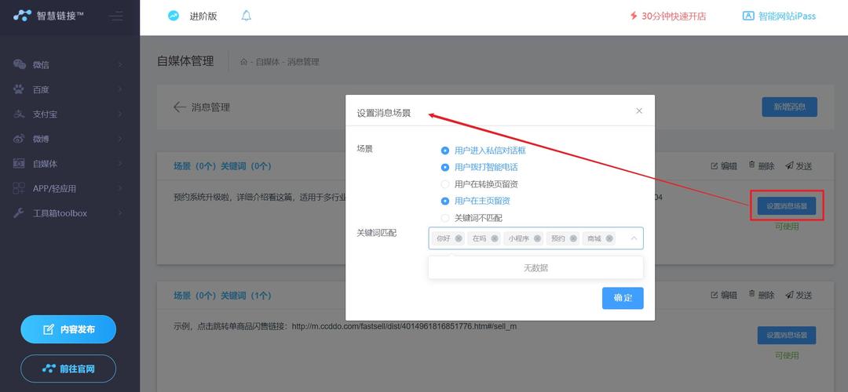
Task: Click the home icon in the breadcrumb
Action: (x=244, y=62)
